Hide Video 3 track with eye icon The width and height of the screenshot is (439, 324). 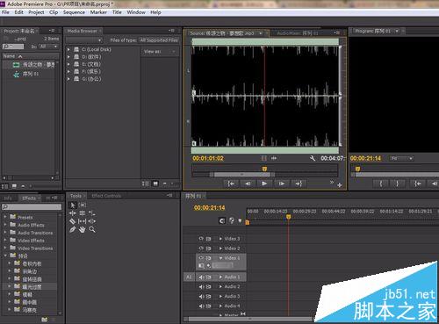201,239
